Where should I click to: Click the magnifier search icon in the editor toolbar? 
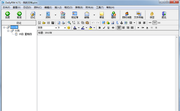(69, 23)
